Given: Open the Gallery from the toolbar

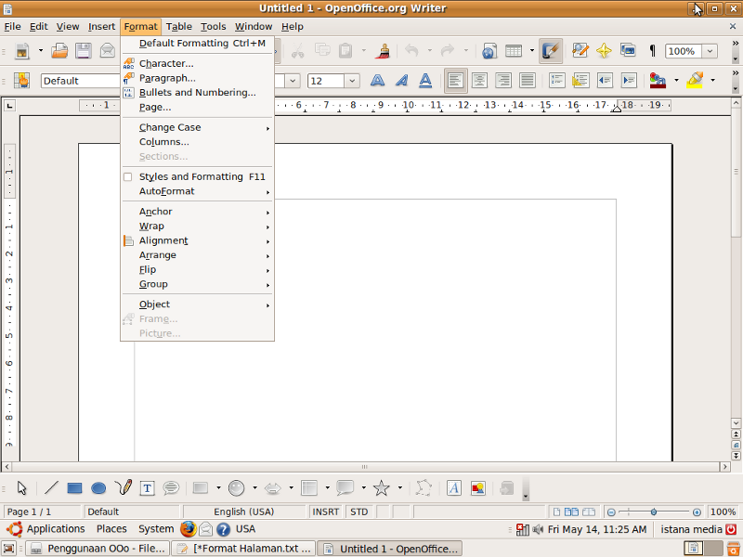Looking at the screenshot, I should point(630,51).
